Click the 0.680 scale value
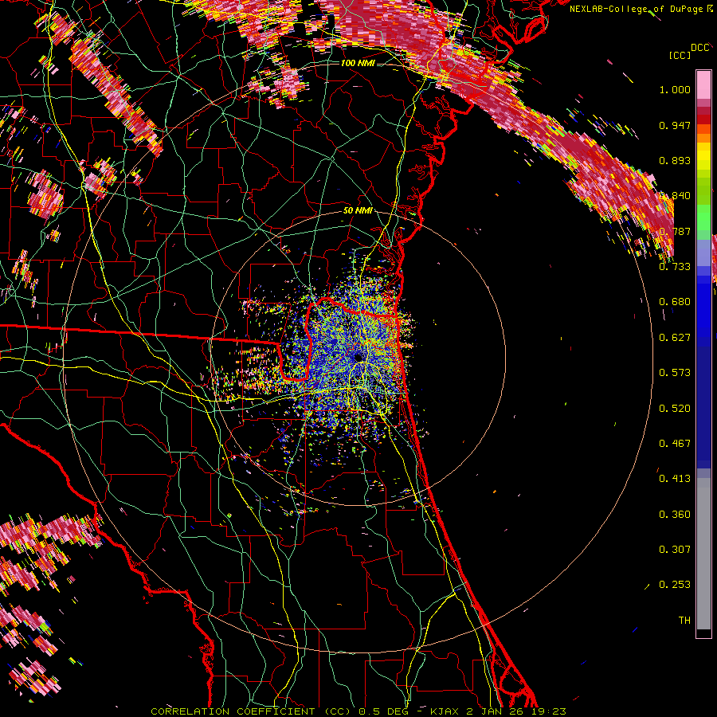717x717 pixels. 675,302
